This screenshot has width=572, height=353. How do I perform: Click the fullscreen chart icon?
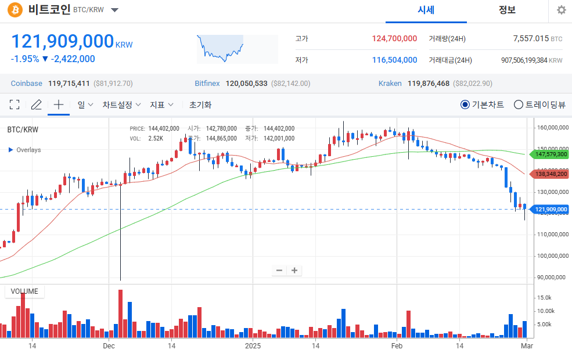(x=15, y=105)
